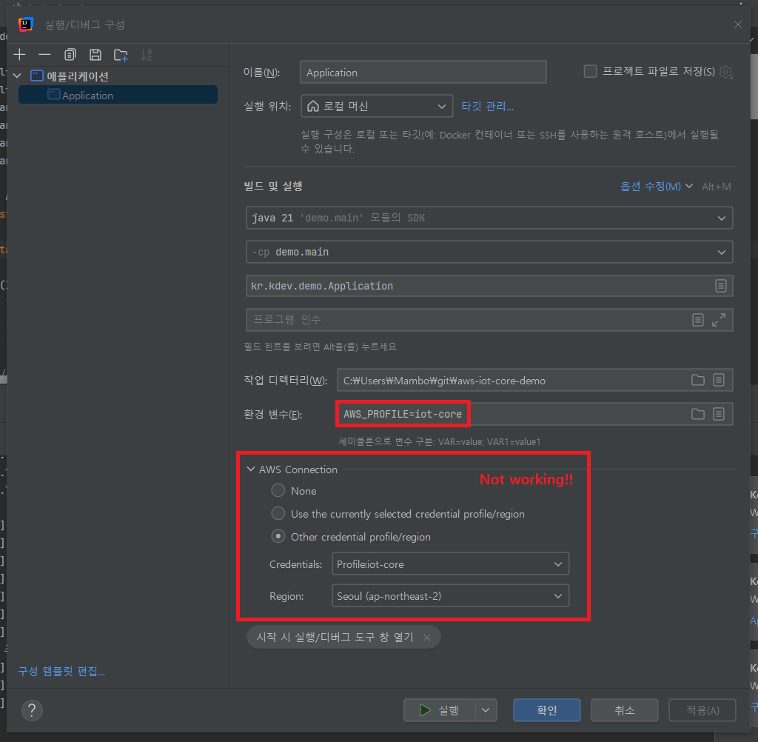This screenshot has height=742, width=758.
Task: Click the save configuration disk icon
Action: 95,55
